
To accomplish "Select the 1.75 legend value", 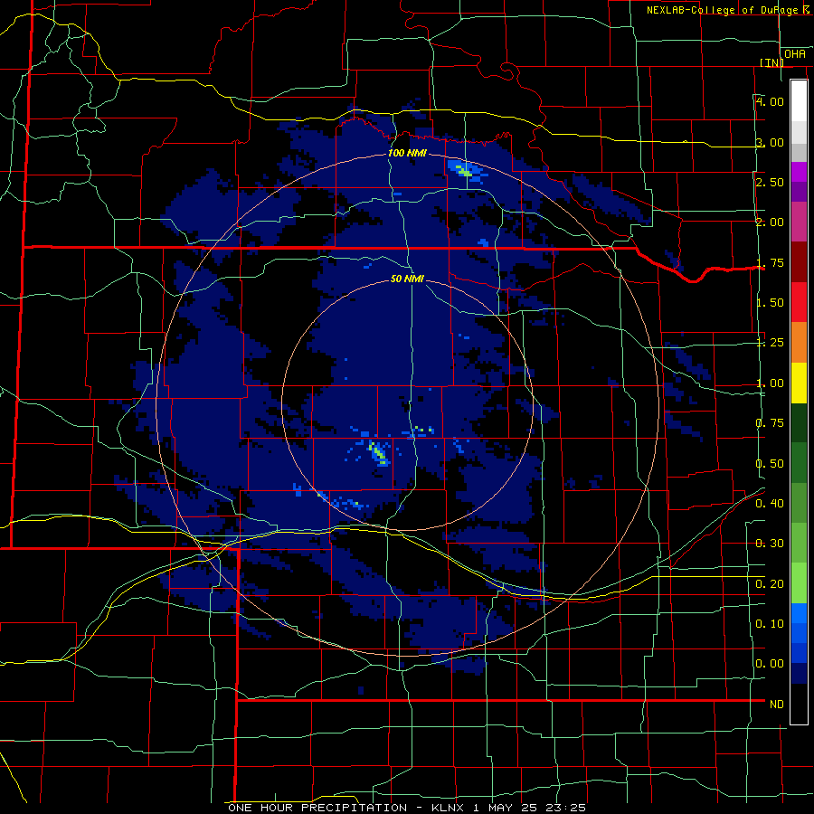I will tap(770, 262).
